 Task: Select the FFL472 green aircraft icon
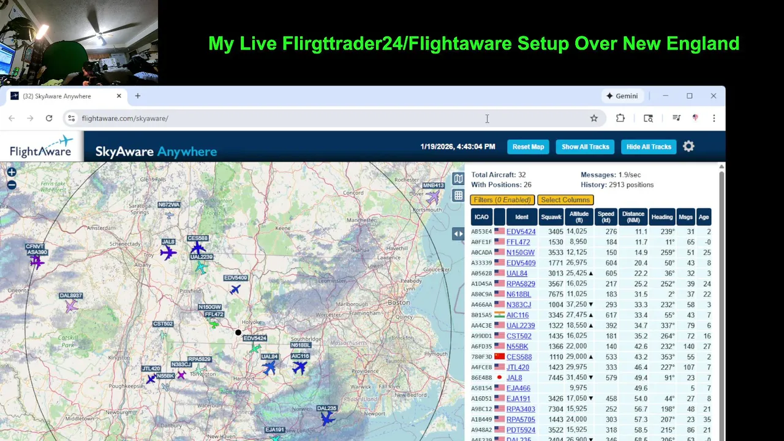point(214,323)
